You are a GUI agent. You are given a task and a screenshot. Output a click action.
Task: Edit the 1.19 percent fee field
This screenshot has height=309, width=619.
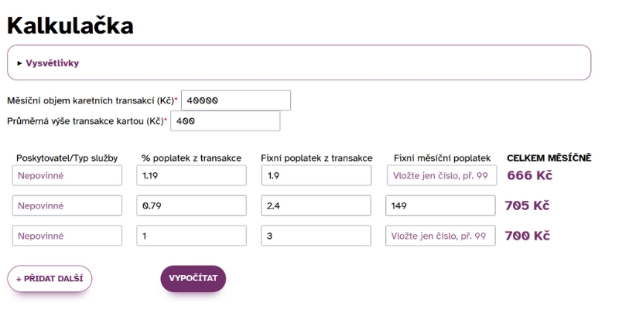(191, 175)
